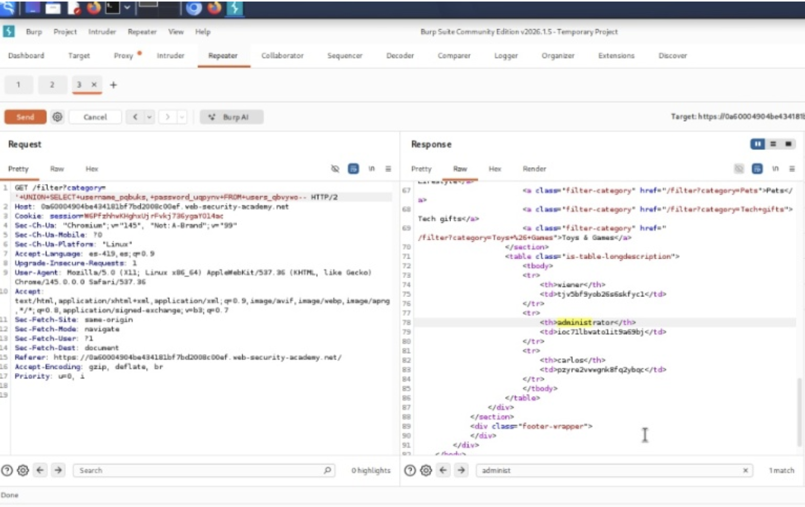
Task: Expand the history back dropdown arrow
Action: [149, 117]
